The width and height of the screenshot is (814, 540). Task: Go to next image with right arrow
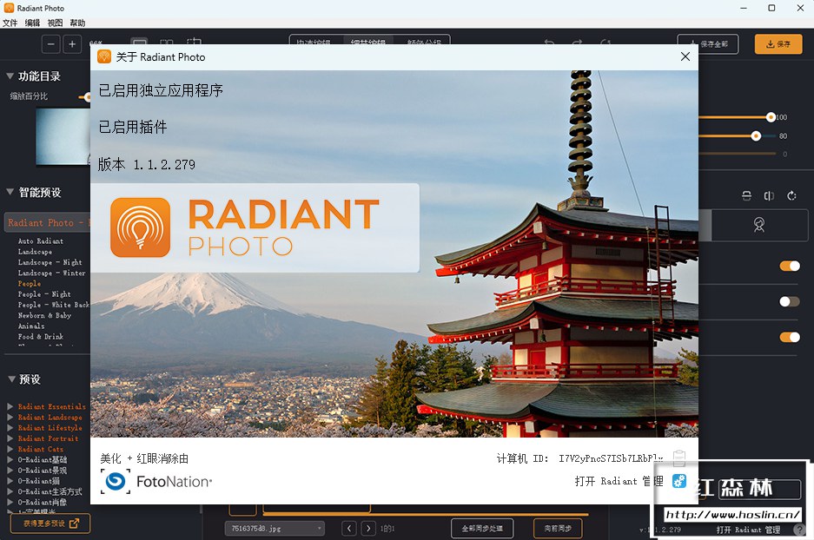[x=368, y=529]
